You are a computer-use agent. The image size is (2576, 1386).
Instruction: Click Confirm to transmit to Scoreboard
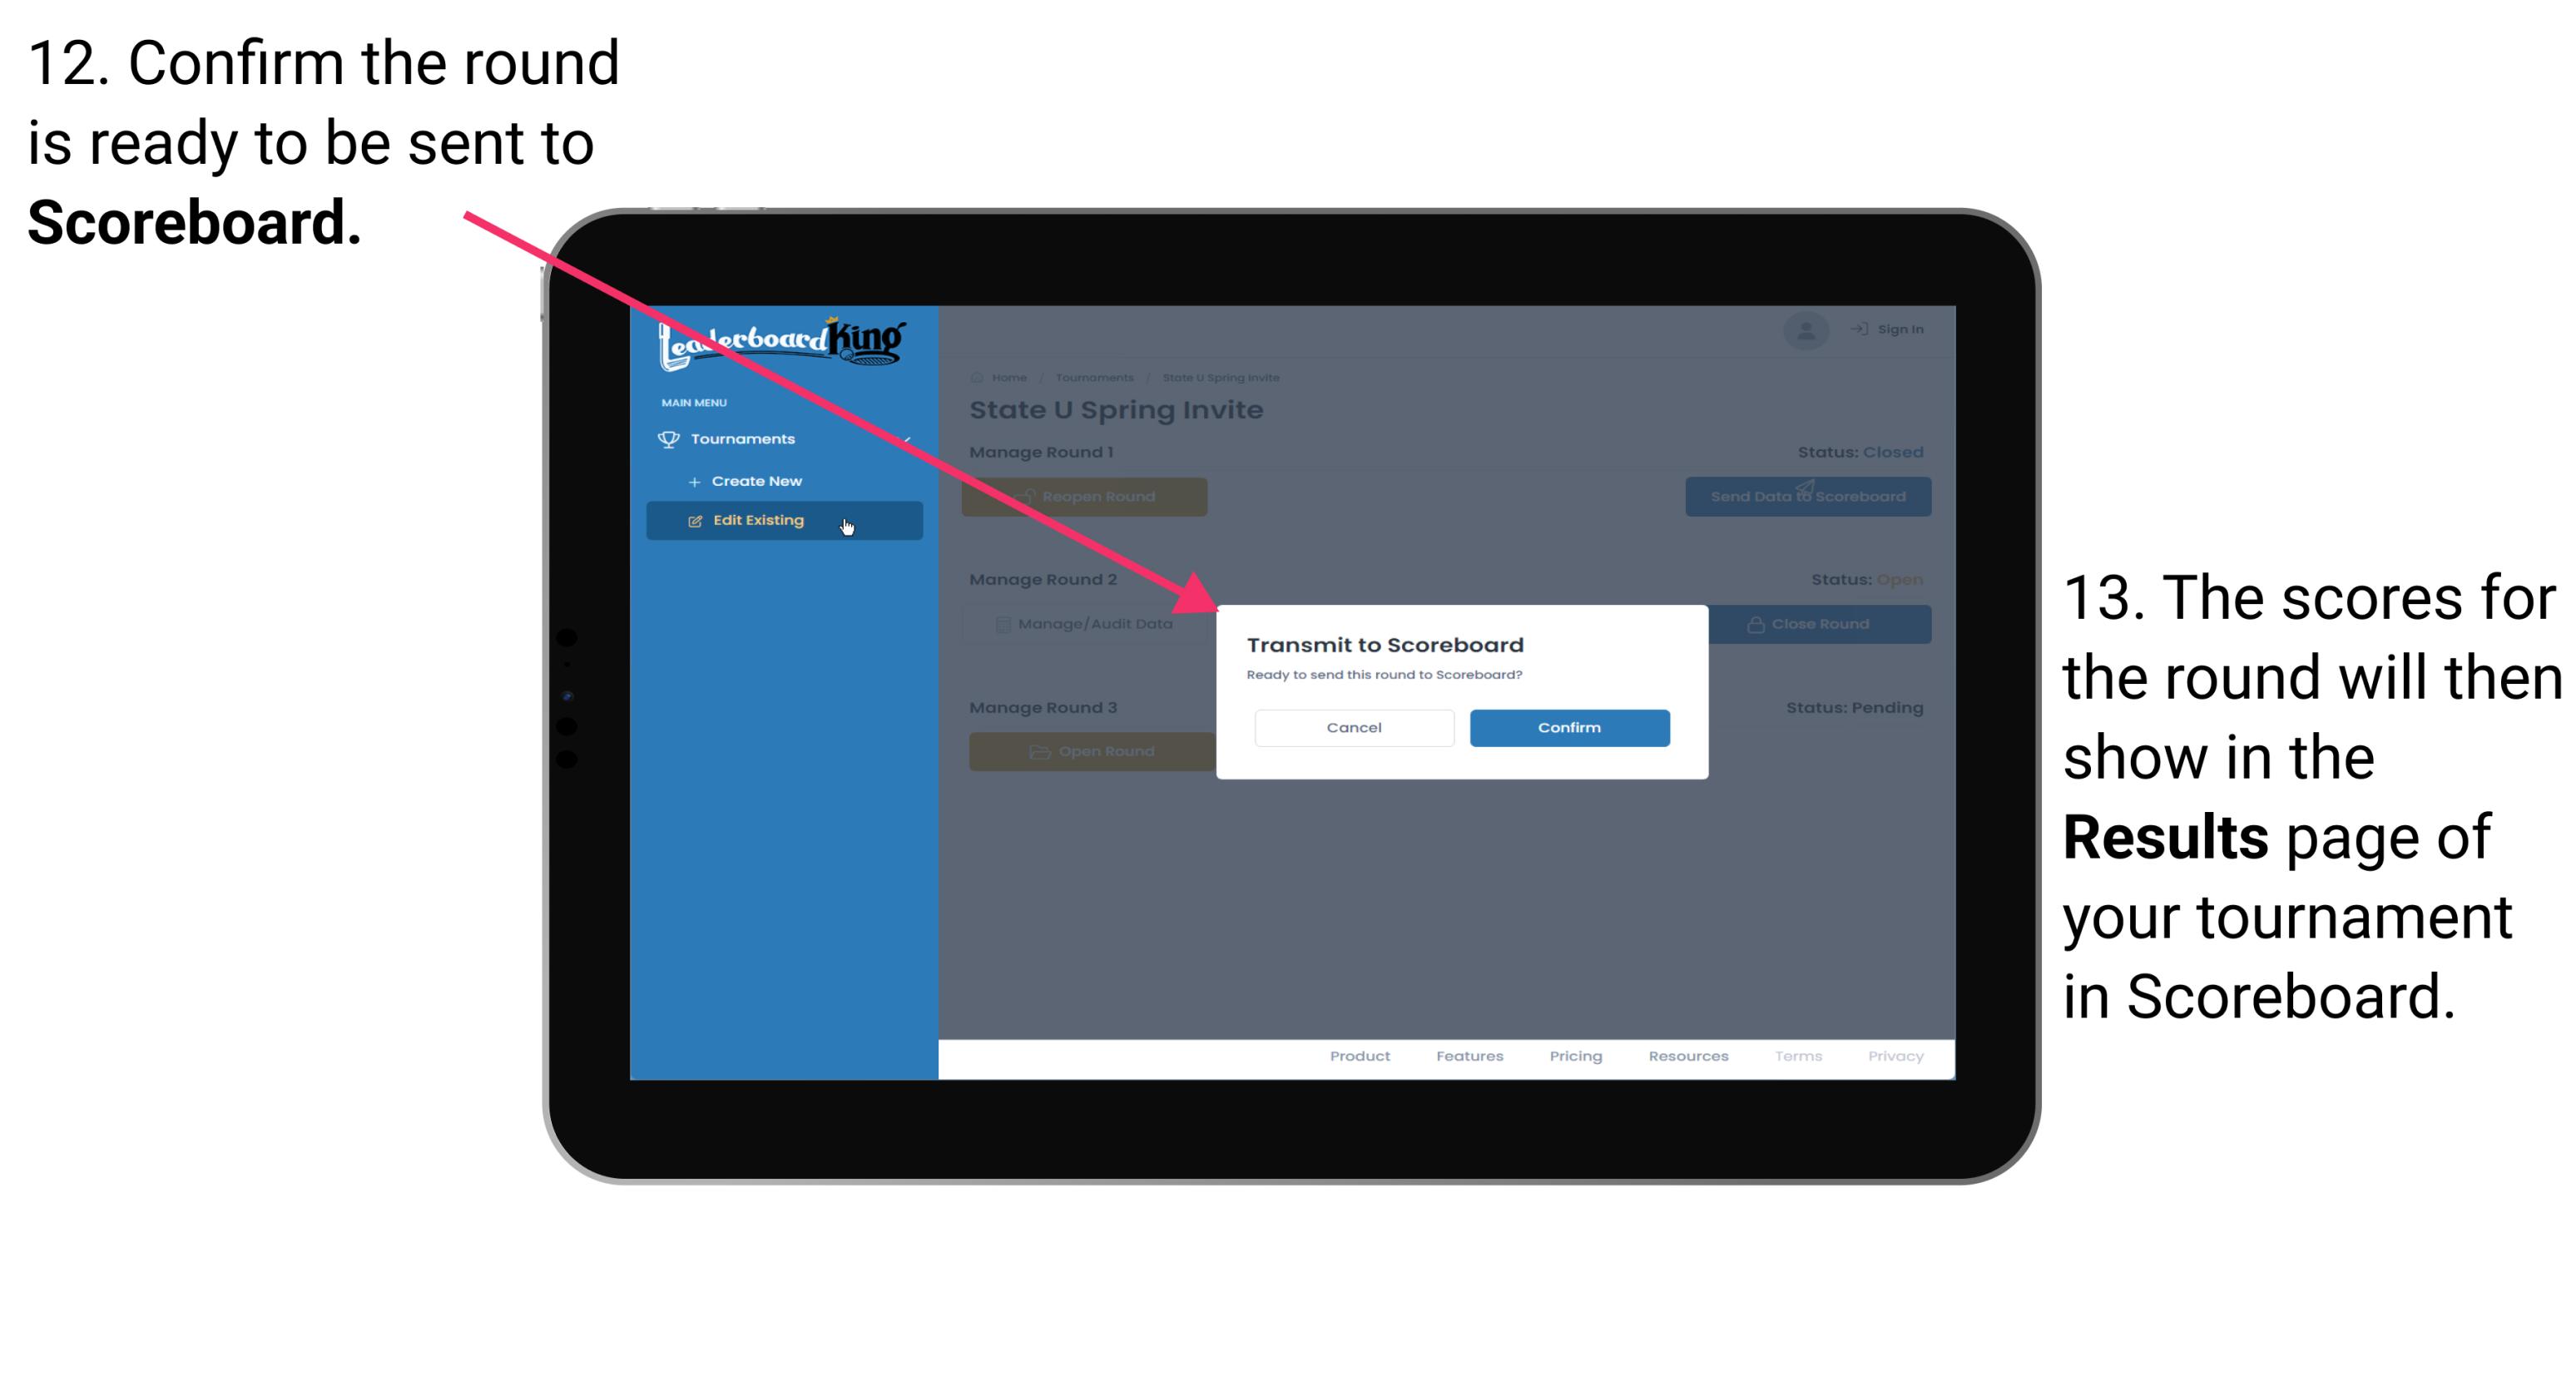coord(1565,727)
